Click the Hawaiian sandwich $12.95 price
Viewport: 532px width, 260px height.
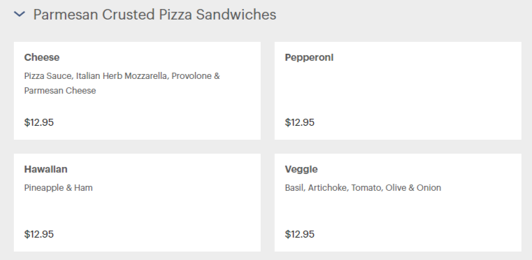click(39, 234)
